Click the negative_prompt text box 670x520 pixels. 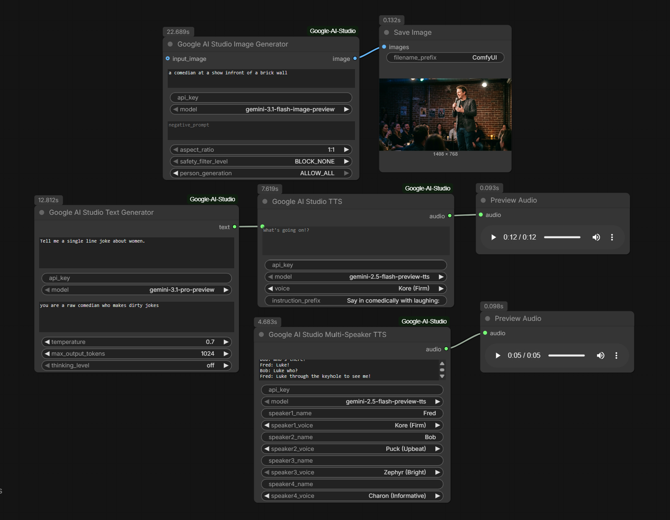(261, 130)
